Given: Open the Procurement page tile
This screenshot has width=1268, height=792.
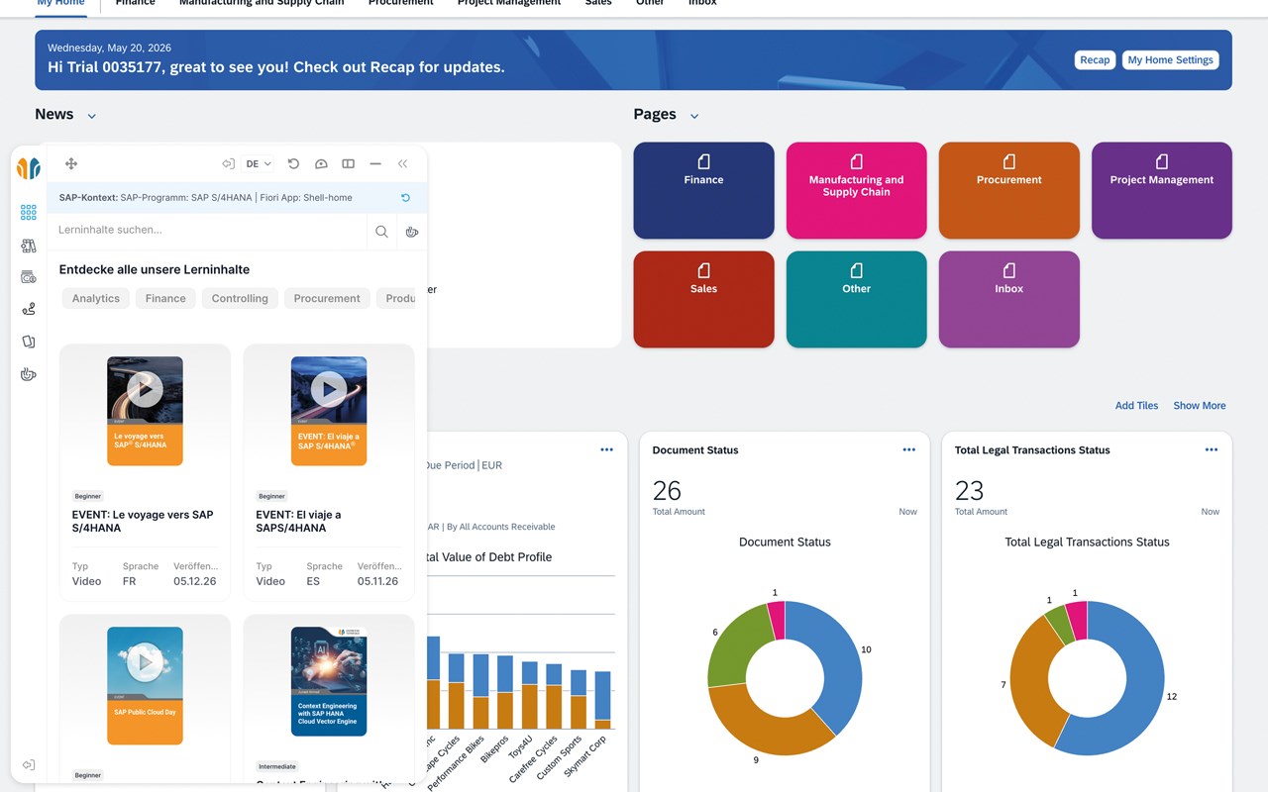Looking at the screenshot, I should tap(1009, 190).
